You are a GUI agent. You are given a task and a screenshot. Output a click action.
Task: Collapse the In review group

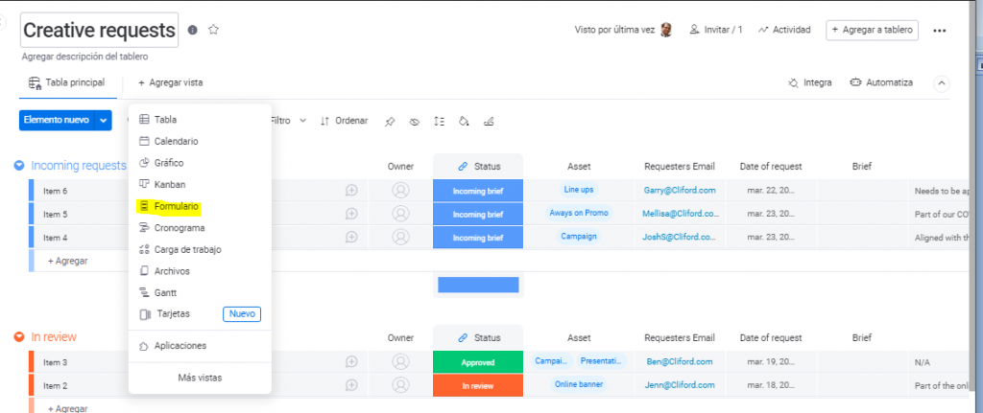[19, 337]
